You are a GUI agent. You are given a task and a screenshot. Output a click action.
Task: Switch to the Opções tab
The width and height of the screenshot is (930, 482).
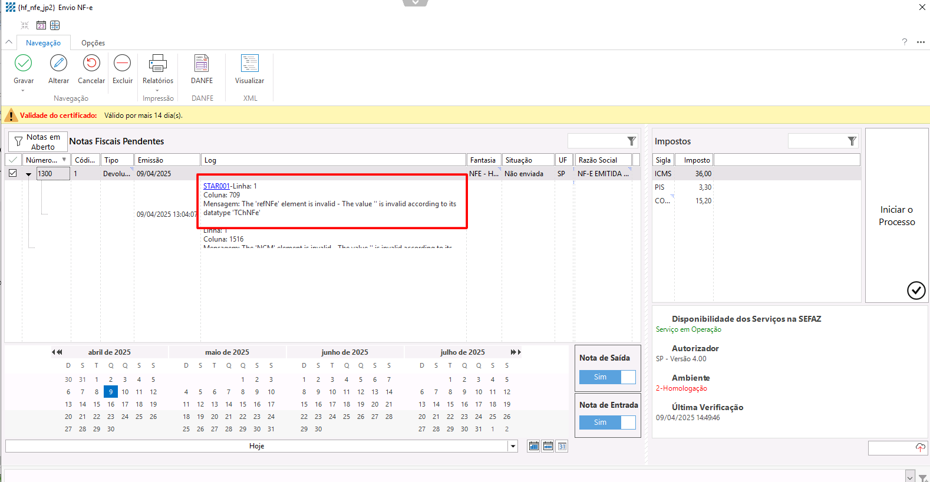click(93, 43)
